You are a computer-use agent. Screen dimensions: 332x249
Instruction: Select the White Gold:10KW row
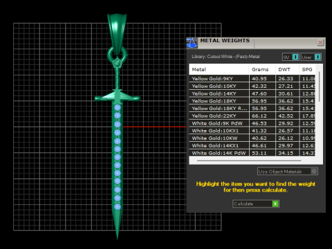coord(252,138)
